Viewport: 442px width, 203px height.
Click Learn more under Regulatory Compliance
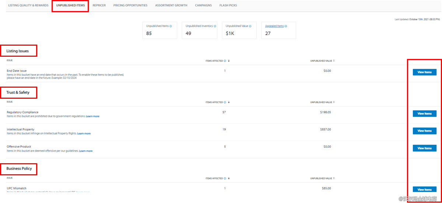[93, 116]
